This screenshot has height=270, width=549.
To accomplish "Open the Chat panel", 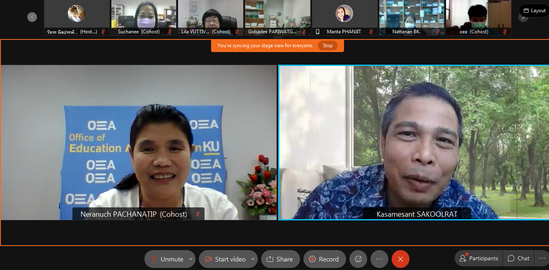I will [x=518, y=258].
